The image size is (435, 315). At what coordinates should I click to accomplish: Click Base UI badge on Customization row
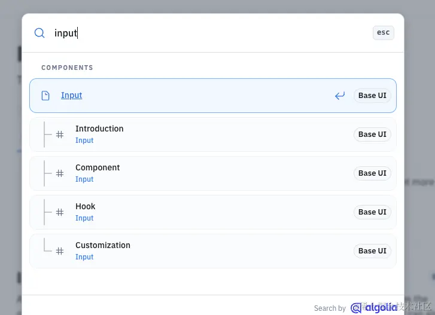click(372, 251)
